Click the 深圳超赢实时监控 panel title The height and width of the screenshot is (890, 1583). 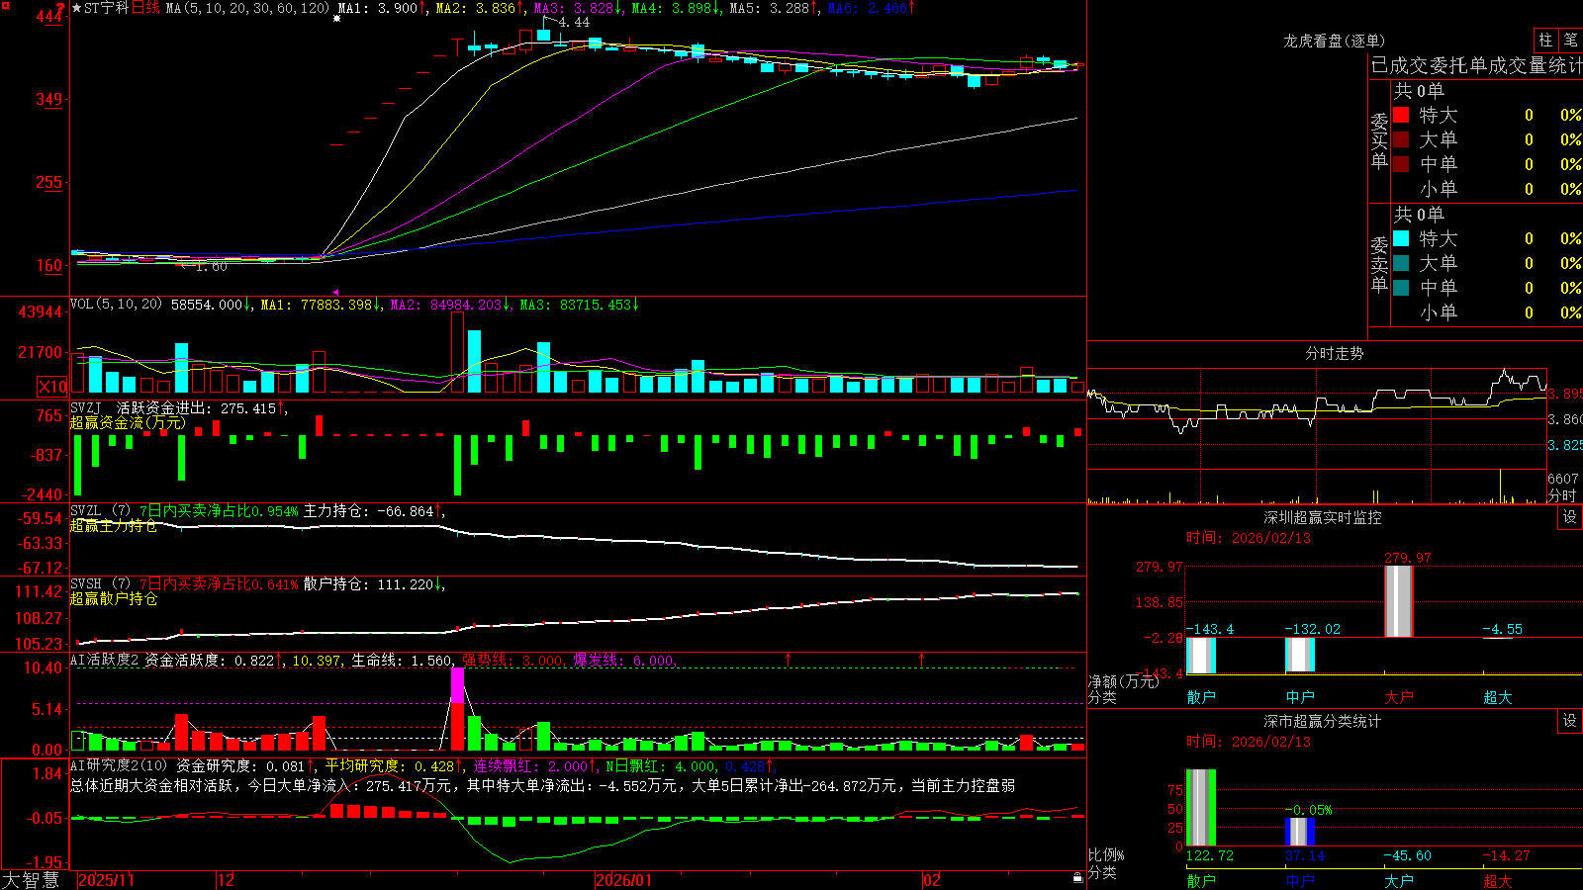(x=1323, y=517)
